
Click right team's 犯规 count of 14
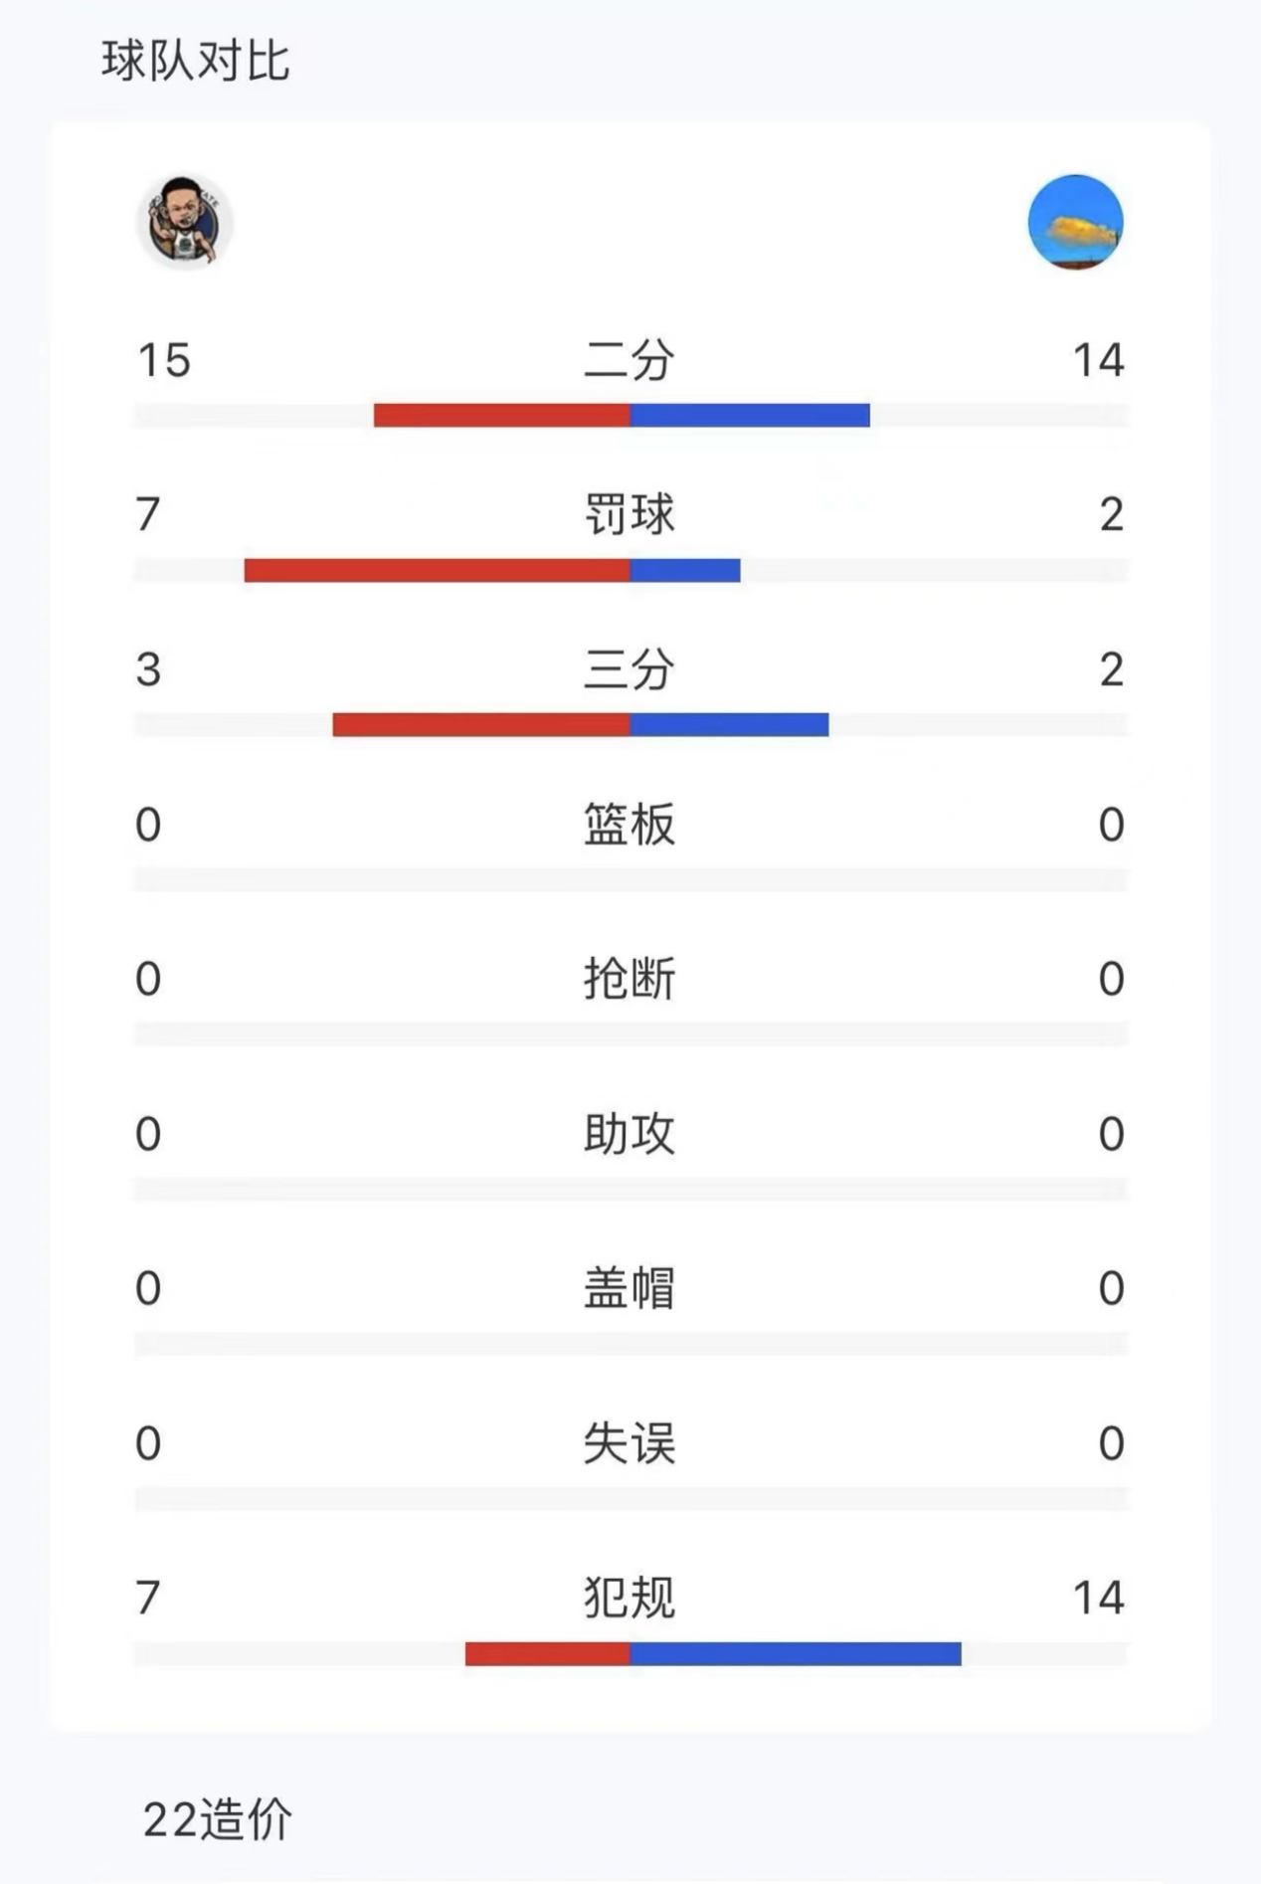point(1099,1598)
